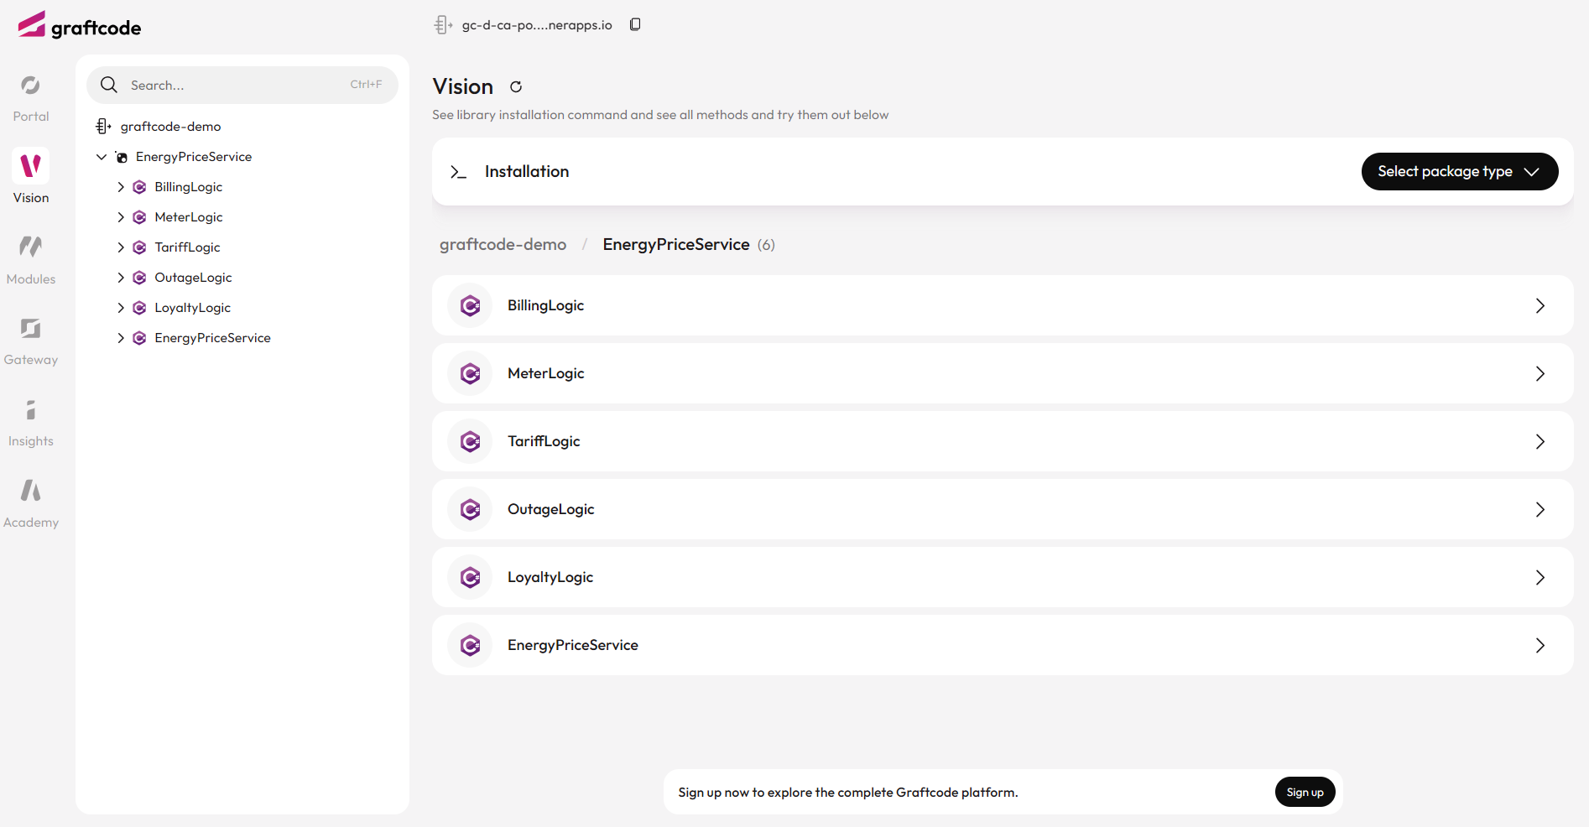The height and width of the screenshot is (827, 1589).
Task: Open the BillingLogic card title
Action: (546, 305)
